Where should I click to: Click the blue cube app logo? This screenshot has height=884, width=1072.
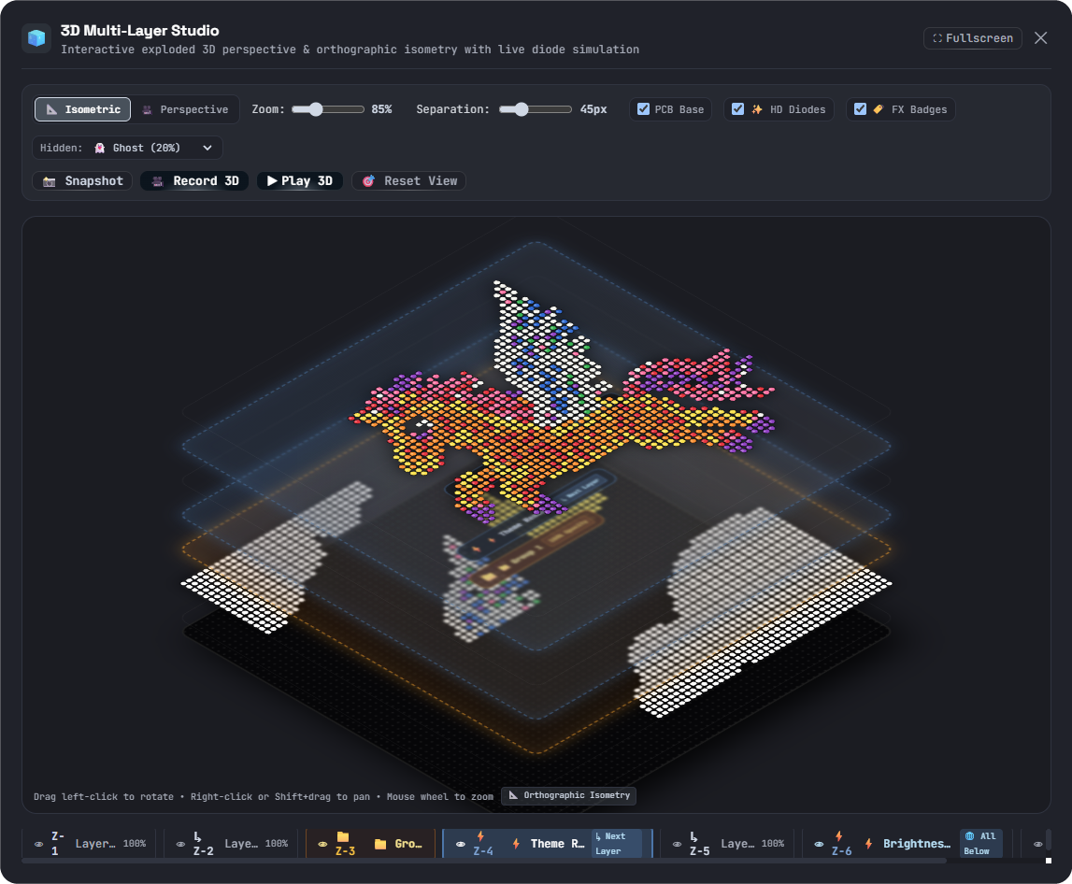36,37
